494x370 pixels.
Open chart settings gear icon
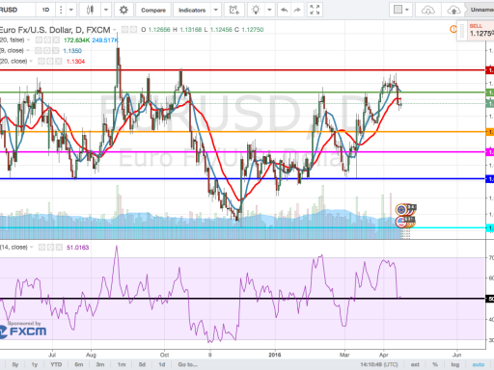coord(123,10)
